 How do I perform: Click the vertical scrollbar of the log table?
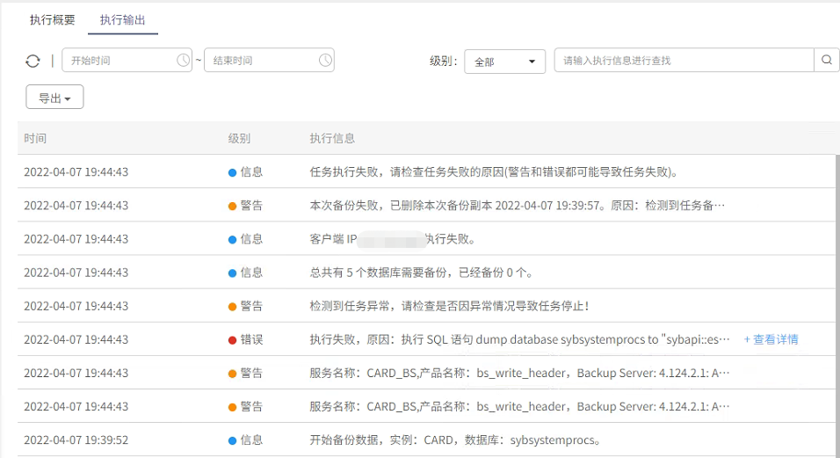pos(837,305)
